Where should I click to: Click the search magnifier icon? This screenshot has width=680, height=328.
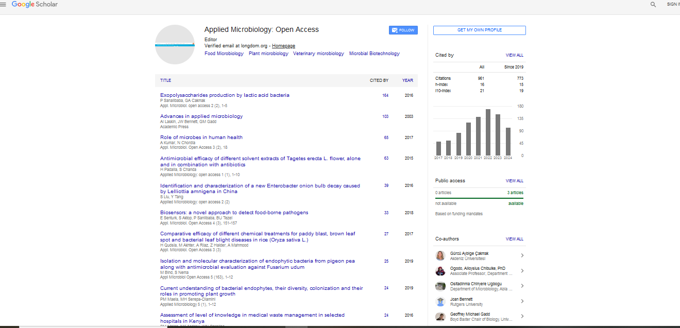pos(653,4)
